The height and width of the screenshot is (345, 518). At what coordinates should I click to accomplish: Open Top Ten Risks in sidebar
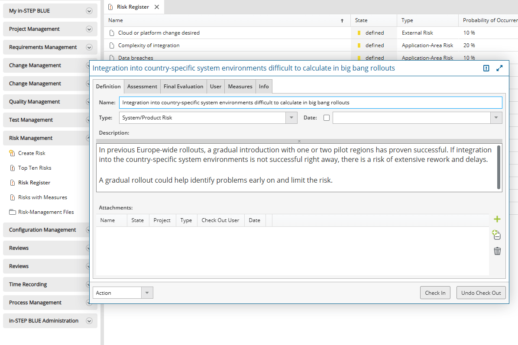pos(35,168)
